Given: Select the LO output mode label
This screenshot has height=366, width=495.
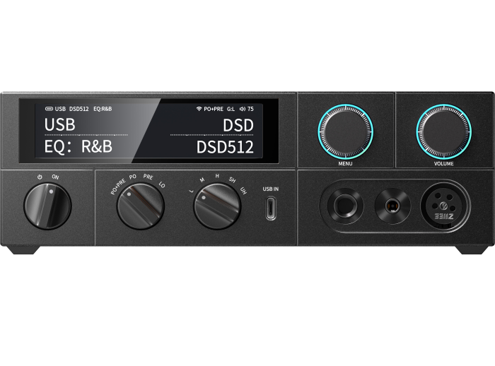Looking at the screenshot, I should tap(162, 184).
